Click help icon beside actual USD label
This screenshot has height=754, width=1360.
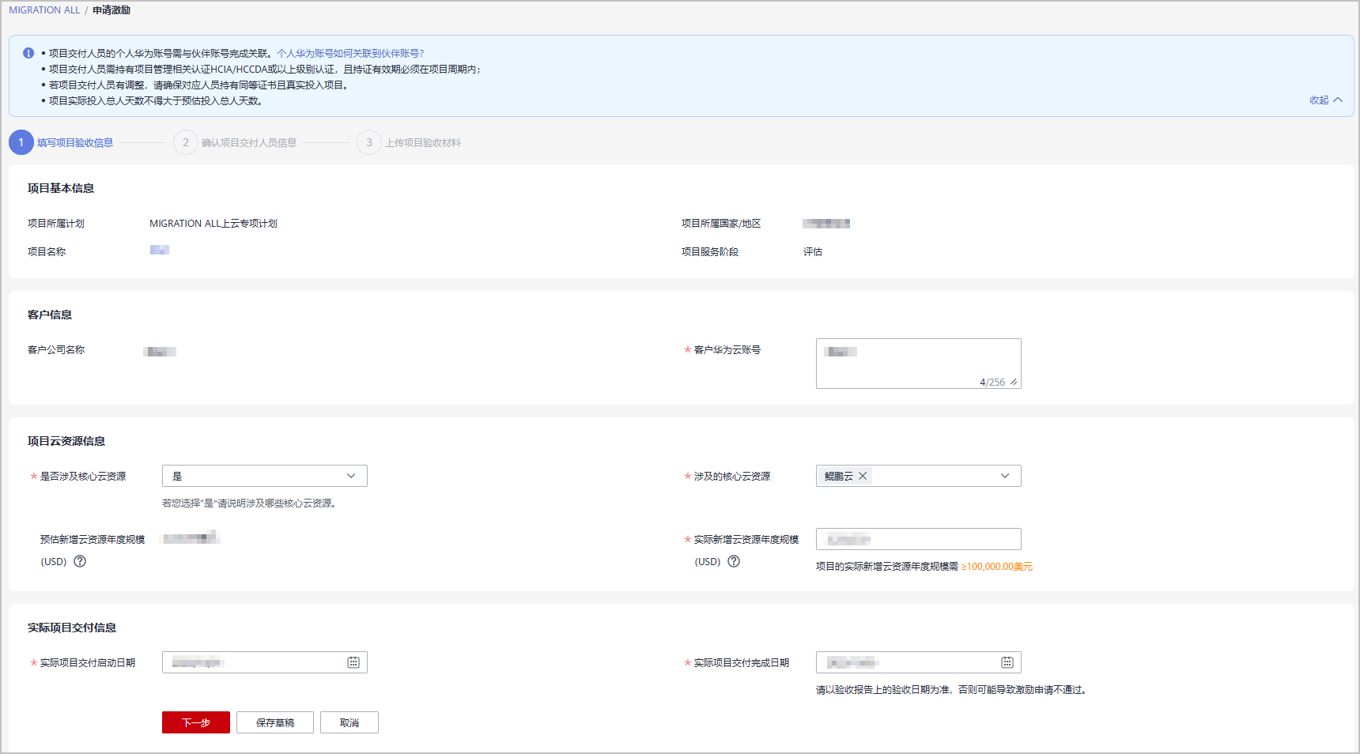tap(734, 561)
